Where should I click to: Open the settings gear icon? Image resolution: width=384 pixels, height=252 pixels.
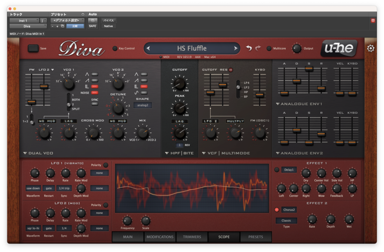click(370, 48)
